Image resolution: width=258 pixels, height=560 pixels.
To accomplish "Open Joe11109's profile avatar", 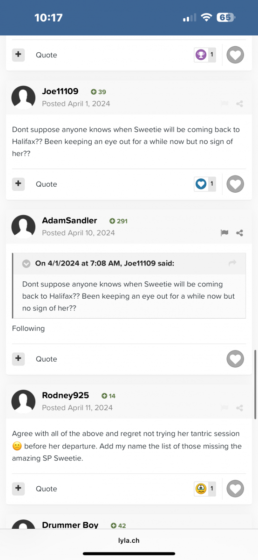I will pyautogui.click(x=23, y=98).
